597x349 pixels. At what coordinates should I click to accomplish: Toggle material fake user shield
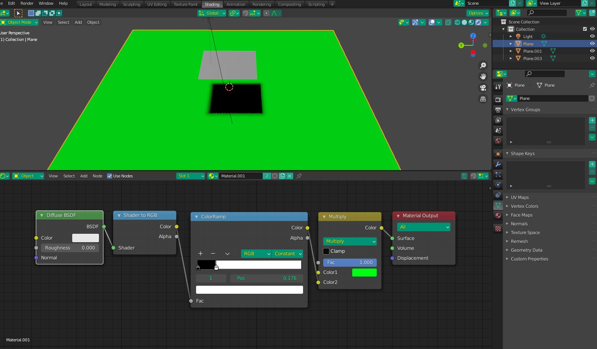(275, 176)
